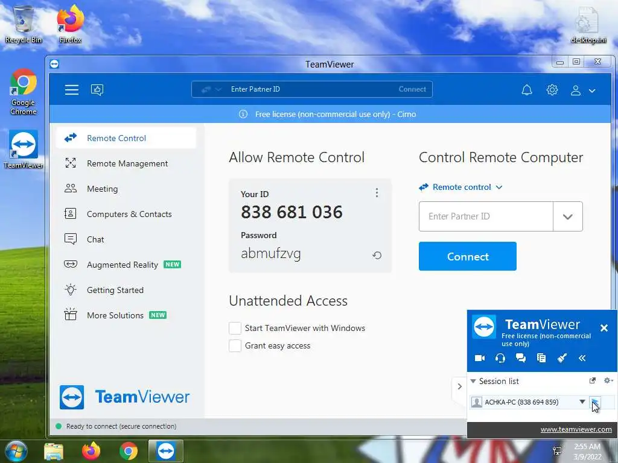Click the Ready to connect status indicator

point(59,426)
